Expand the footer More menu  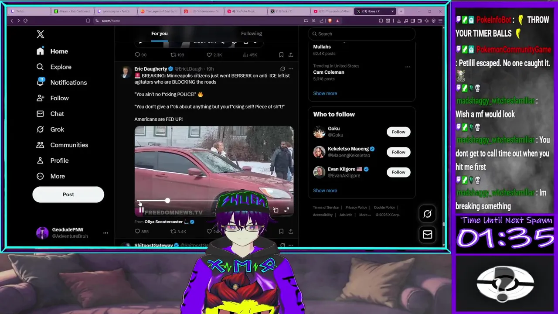[x=365, y=215]
